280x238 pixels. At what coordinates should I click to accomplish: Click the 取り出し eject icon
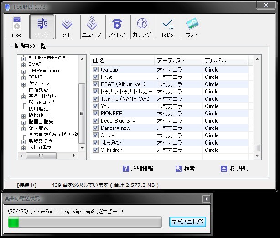click(224, 169)
